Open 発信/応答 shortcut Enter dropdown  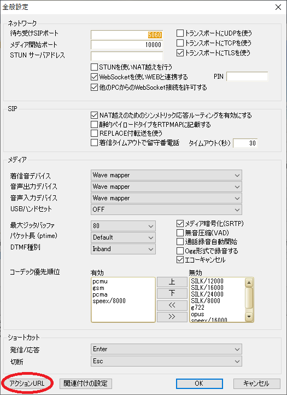point(166,349)
